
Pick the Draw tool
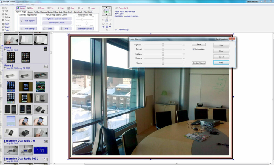pyautogui.click(x=61, y=8)
